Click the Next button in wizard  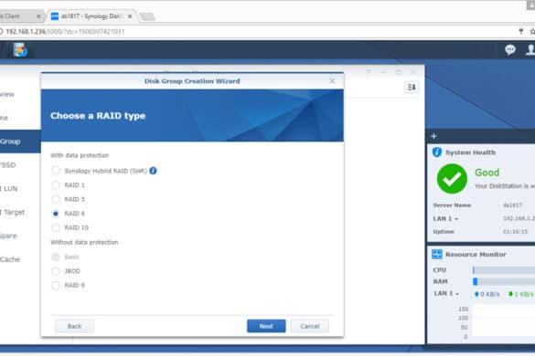pos(266,326)
